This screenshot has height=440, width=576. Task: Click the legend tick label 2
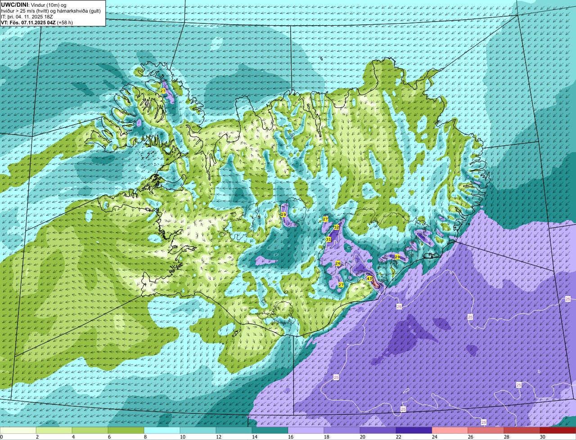click(x=37, y=437)
